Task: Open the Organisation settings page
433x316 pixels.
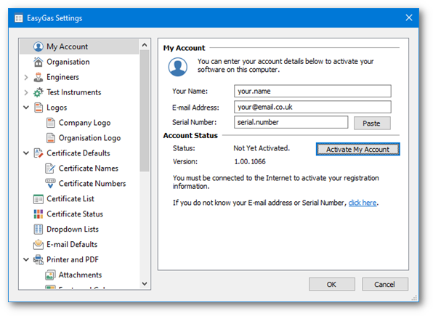Action: (68, 62)
